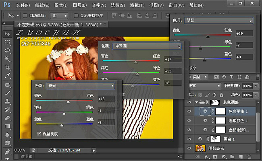Select the Magic Wand tool

7,59
